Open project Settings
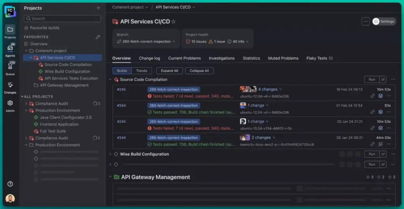The image size is (404, 209). 384,21
